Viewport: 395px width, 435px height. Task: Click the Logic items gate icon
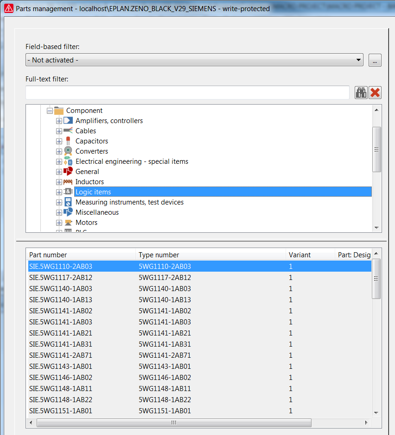click(x=68, y=192)
